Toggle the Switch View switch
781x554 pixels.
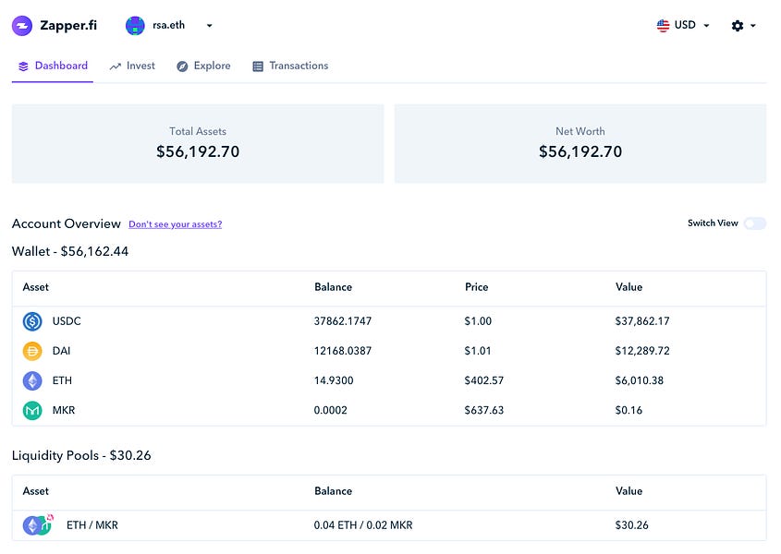[754, 223]
